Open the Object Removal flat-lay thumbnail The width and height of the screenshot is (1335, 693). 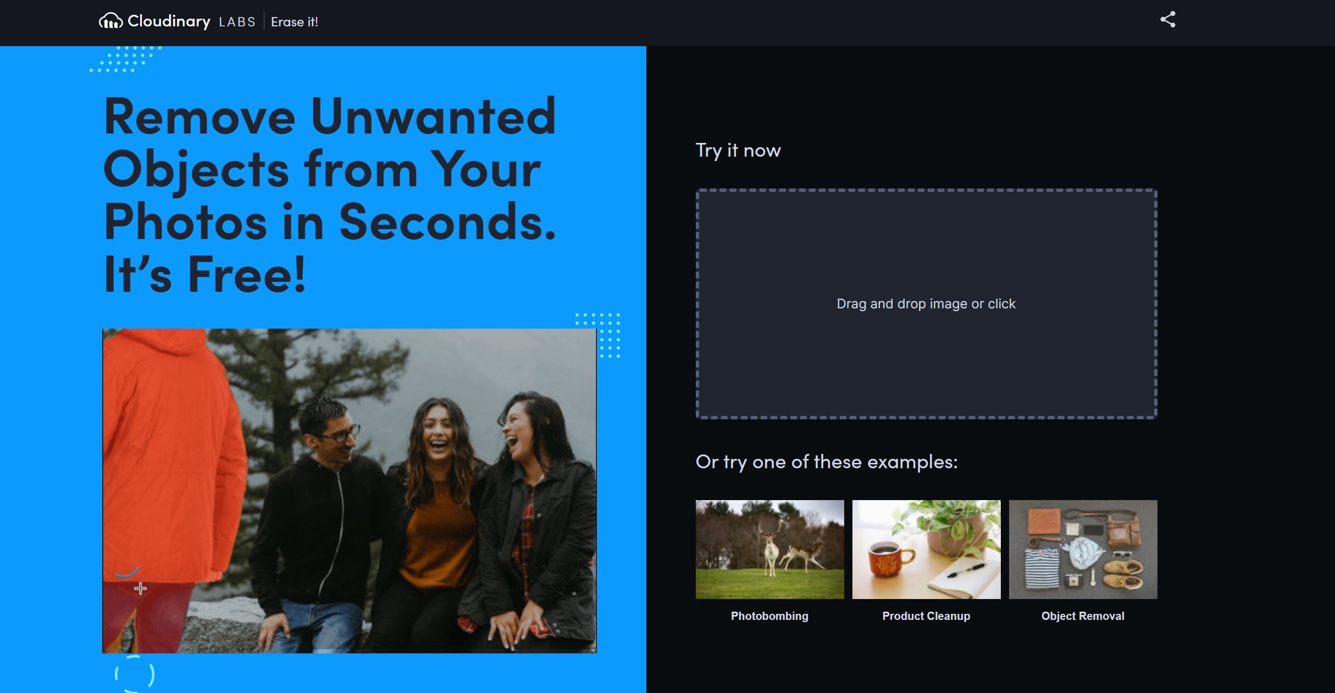tap(1083, 549)
